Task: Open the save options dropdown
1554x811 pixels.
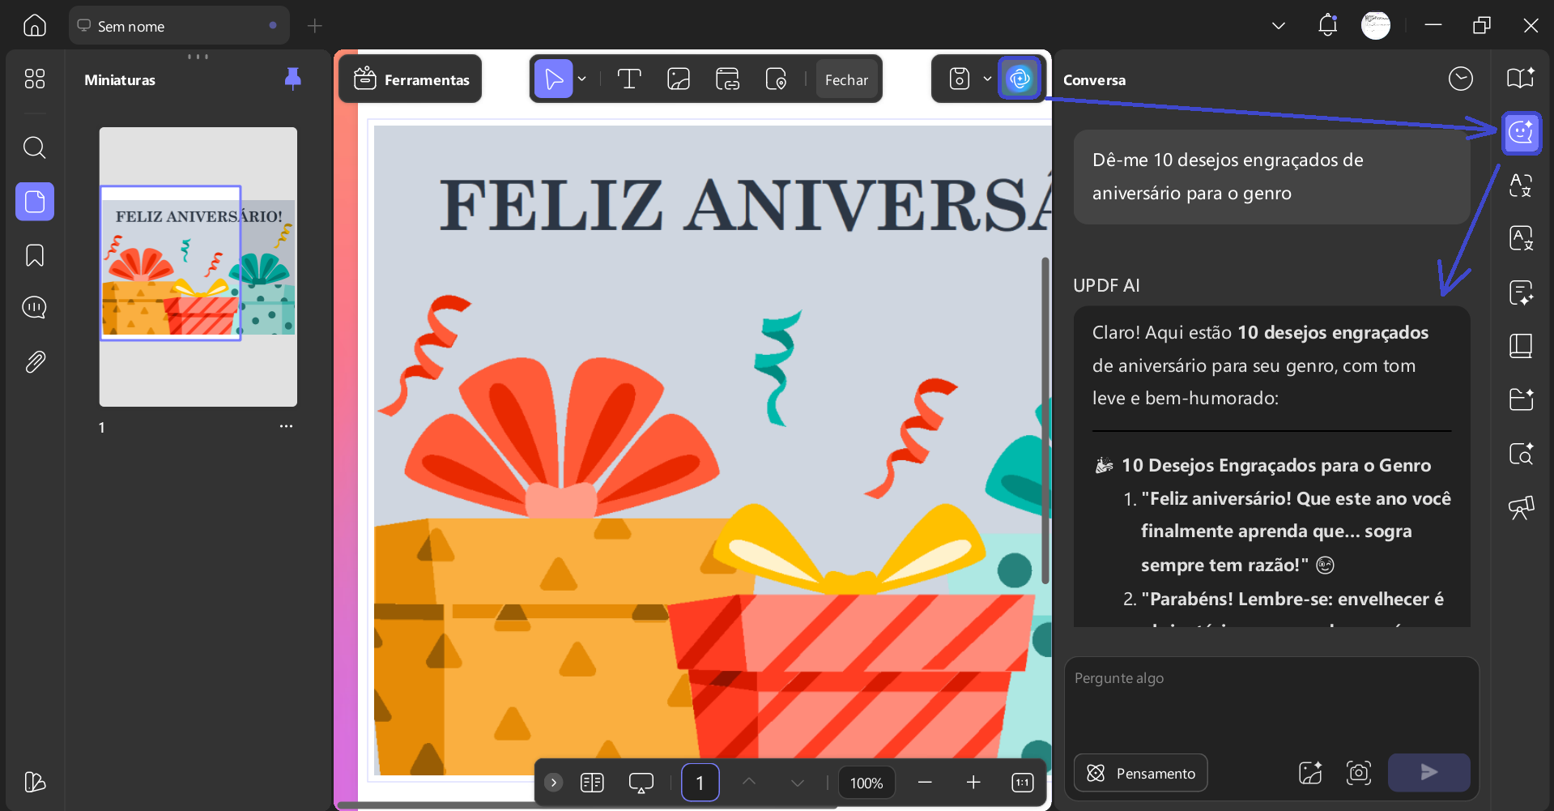Action: (986, 79)
